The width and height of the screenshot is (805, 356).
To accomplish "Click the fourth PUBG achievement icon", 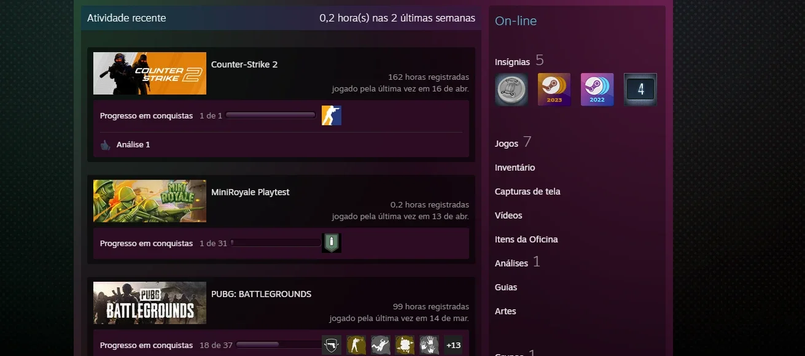I will pyautogui.click(x=405, y=345).
